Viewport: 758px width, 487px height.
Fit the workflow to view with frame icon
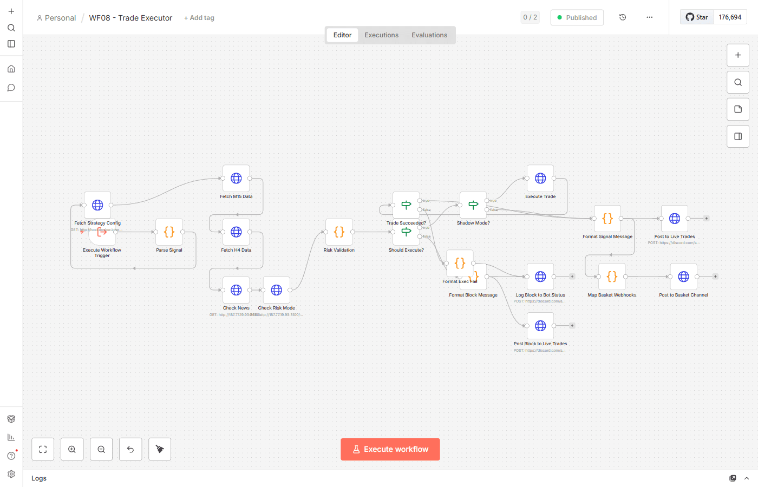43,449
